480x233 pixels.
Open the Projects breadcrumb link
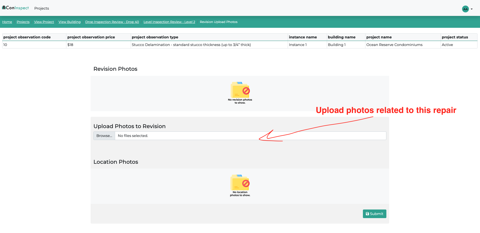[23, 22]
